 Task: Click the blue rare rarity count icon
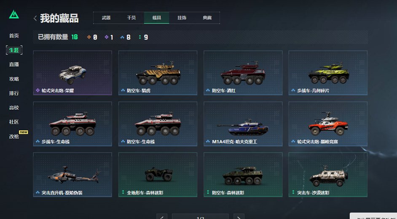click(x=123, y=37)
